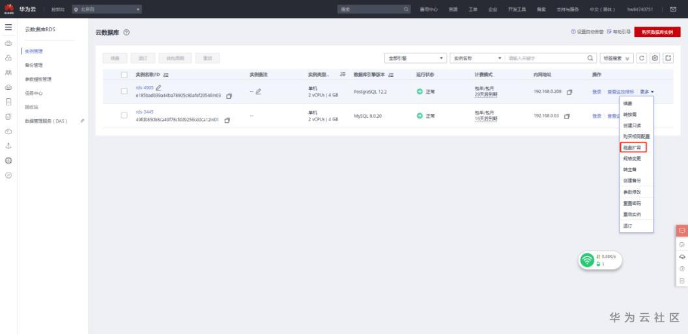Image resolution: width=688 pixels, height=334 pixels.
Task: Expand the 标签搜索 tag search
Action: [x=616, y=59]
